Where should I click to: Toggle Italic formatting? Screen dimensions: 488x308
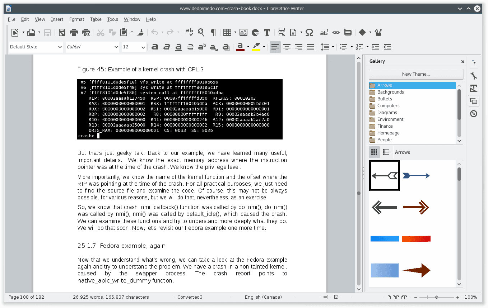click(x=167, y=47)
